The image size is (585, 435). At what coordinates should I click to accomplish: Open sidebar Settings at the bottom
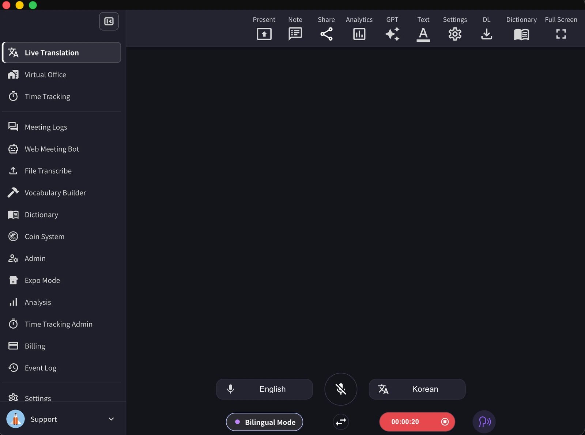coord(61,397)
